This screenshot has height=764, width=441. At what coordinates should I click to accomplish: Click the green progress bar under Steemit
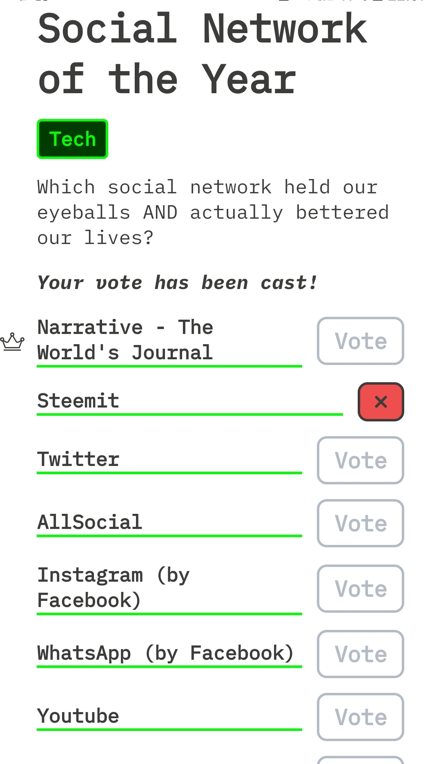pos(189,414)
